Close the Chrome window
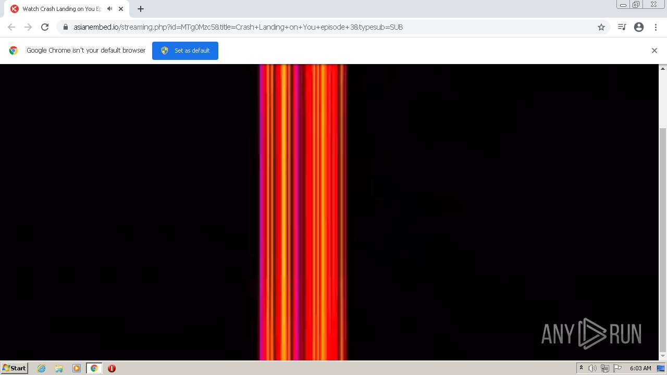Screen dimensions: 667x375 (653, 5)
